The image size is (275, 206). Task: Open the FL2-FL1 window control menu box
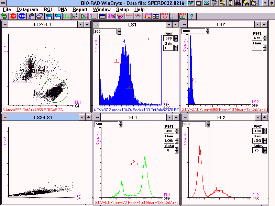(x=5, y=24)
